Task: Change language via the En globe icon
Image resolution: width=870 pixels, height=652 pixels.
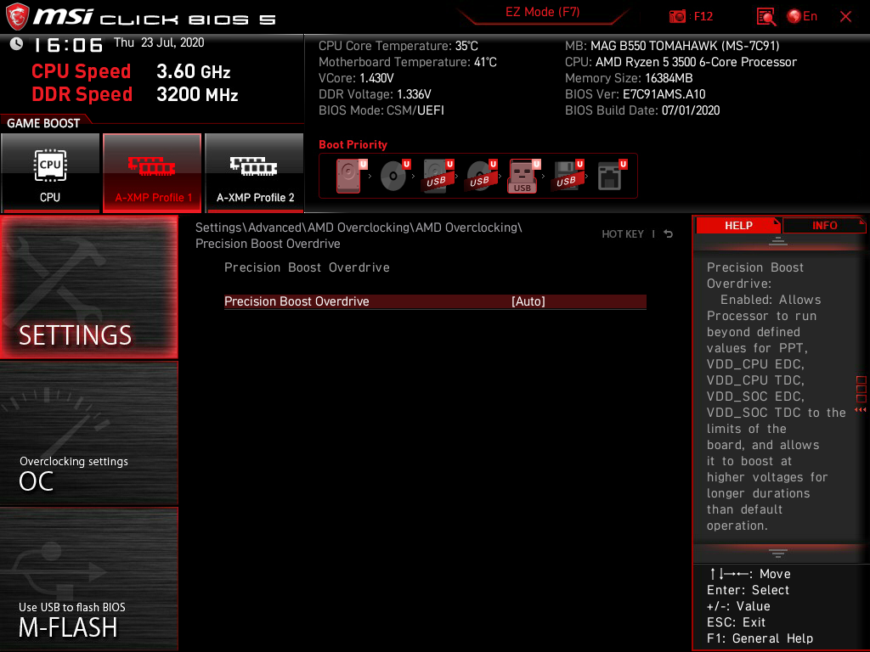Action: click(802, 17)
